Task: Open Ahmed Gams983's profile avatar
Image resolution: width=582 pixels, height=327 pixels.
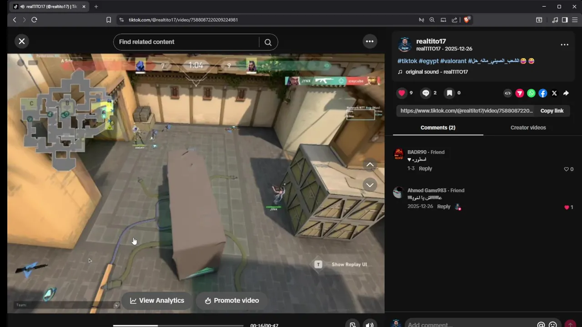Action: point(398,192)
